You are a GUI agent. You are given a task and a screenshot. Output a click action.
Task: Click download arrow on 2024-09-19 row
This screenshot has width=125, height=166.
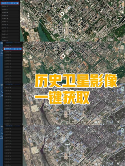click(x=14, y=3)
